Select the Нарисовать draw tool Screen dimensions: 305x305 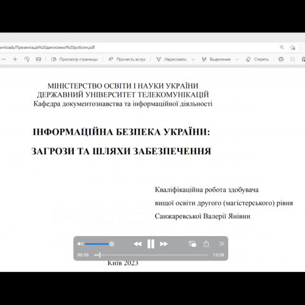(171, 59)
